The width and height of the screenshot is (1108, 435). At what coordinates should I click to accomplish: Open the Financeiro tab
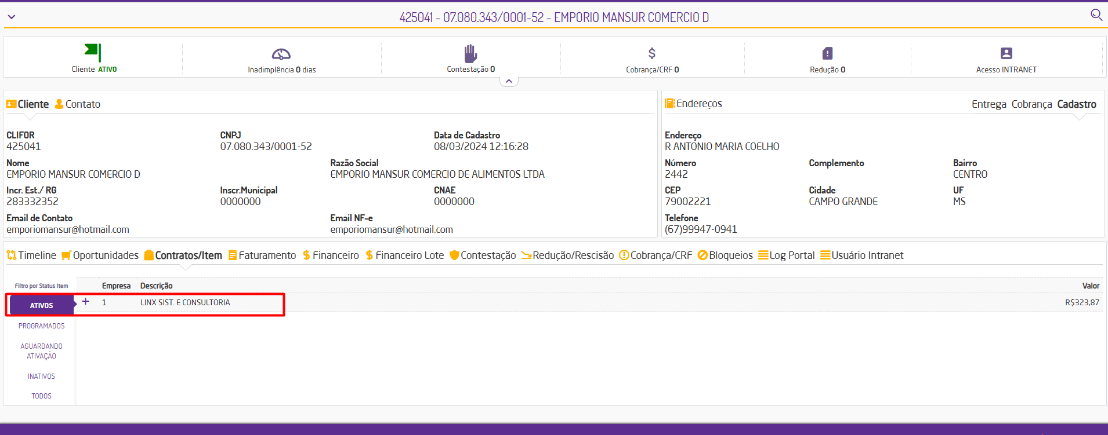coord(331,255)
